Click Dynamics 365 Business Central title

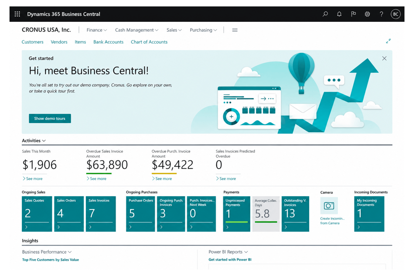63,14
